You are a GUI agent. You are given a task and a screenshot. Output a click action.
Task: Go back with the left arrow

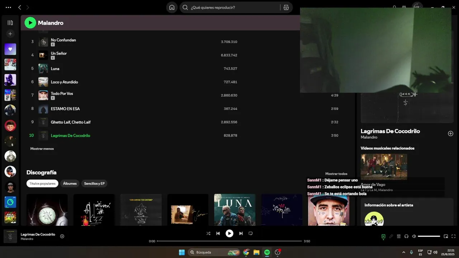tap(20, 7)
